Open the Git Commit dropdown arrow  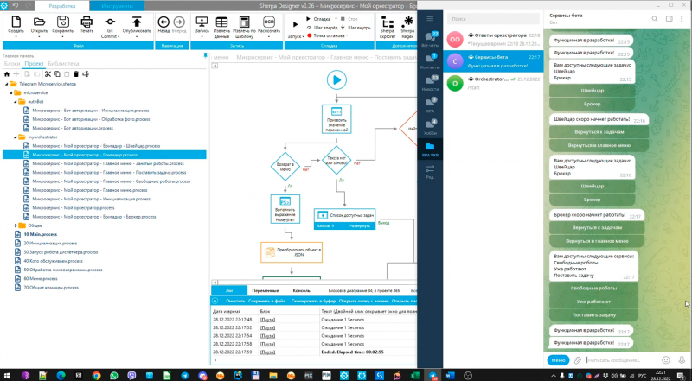119,37
